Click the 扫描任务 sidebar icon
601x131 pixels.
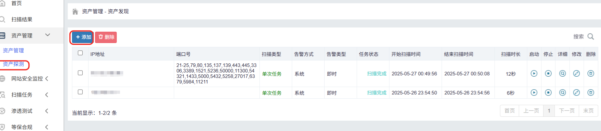pos(2,95)
